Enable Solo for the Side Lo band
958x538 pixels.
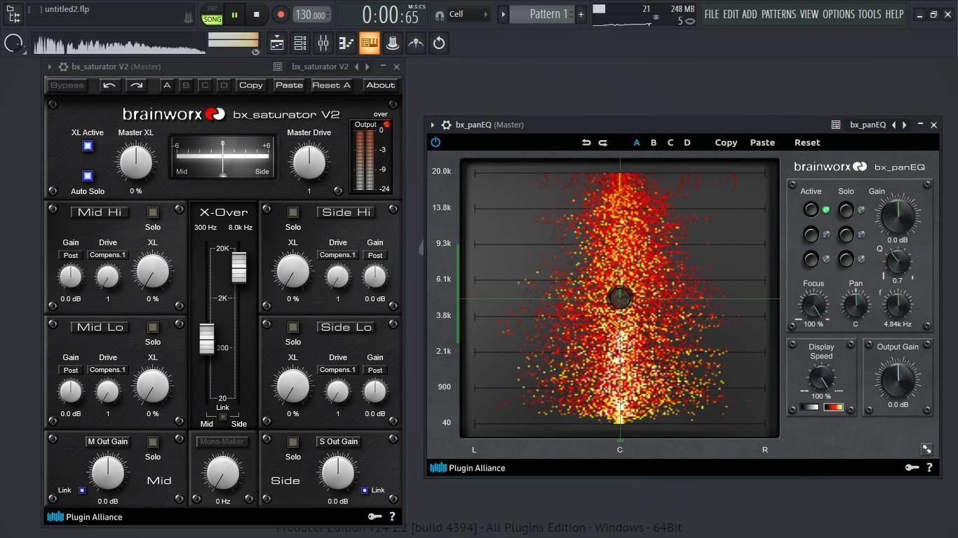tap(293, 327)
